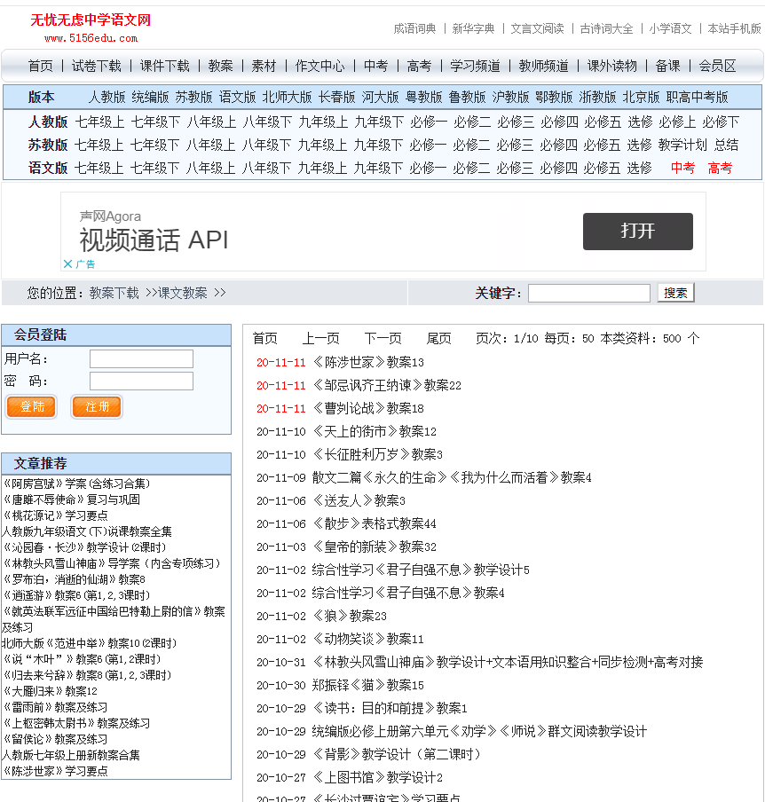Click the 搜索 search button
The width and height of the screenshot is (765, 802).
pos(675,293)
